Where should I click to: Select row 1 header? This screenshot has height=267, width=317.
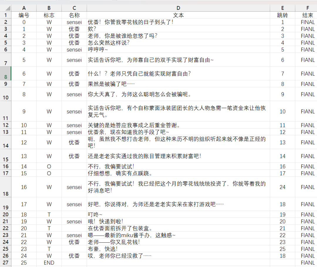(x=6, y=15)
